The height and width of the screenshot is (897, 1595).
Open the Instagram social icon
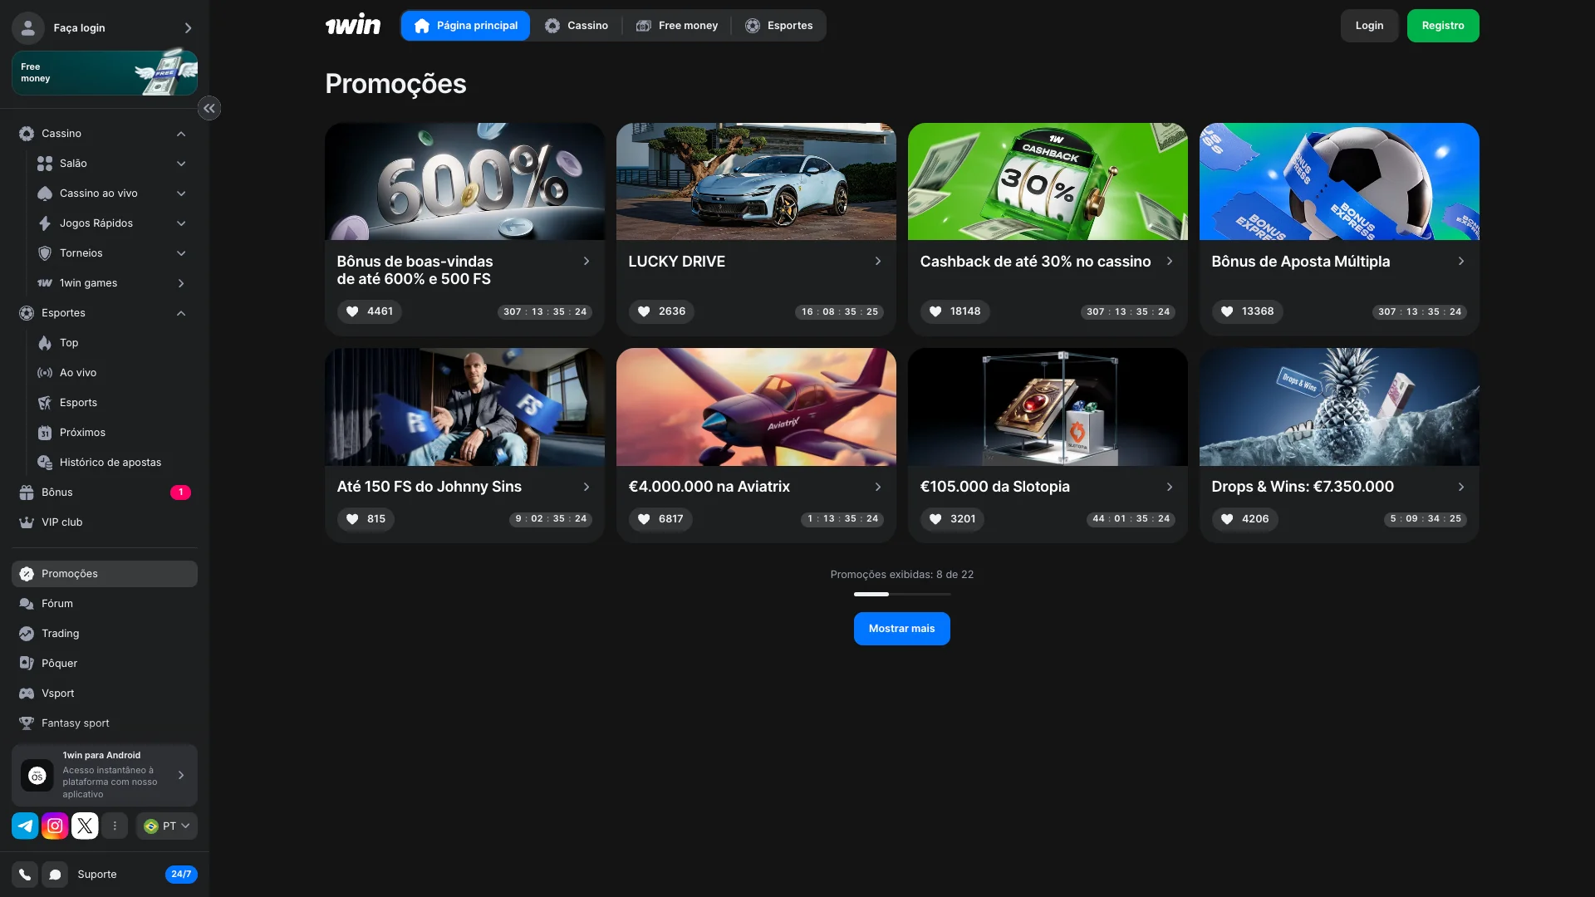(55, 826)
